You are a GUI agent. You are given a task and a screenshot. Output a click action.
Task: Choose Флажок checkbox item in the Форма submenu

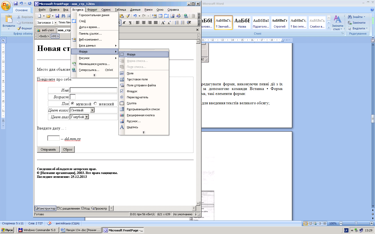pyautogui.click(x=132, y=91)
